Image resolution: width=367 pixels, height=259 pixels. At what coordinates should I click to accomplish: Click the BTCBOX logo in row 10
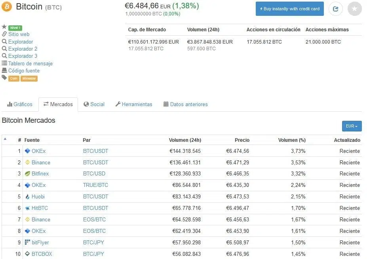(27, 253)
